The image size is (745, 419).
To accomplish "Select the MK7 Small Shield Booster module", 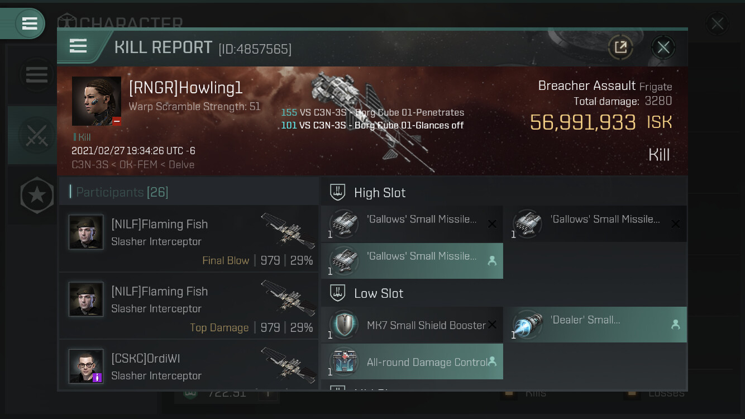I will click(x=412, y=325).
